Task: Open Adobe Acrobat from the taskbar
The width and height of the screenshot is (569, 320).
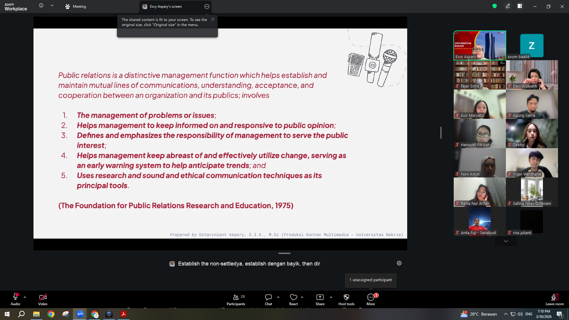Action: [x=124, y=314]
